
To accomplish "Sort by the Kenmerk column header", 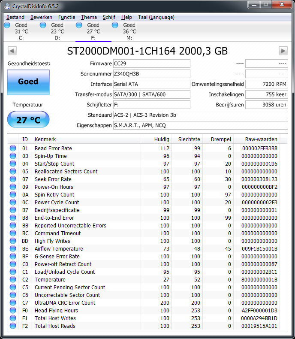I will coord(86,139).
